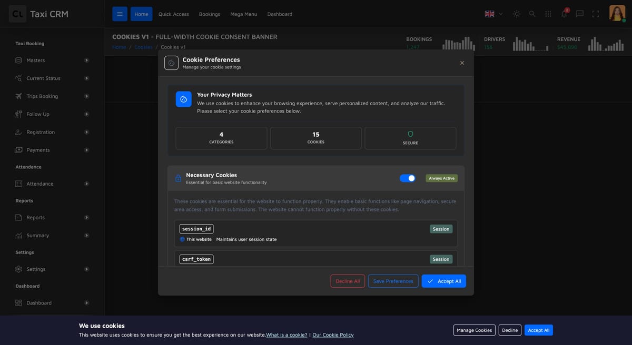Click Decline All in dialog

[348, 281]
